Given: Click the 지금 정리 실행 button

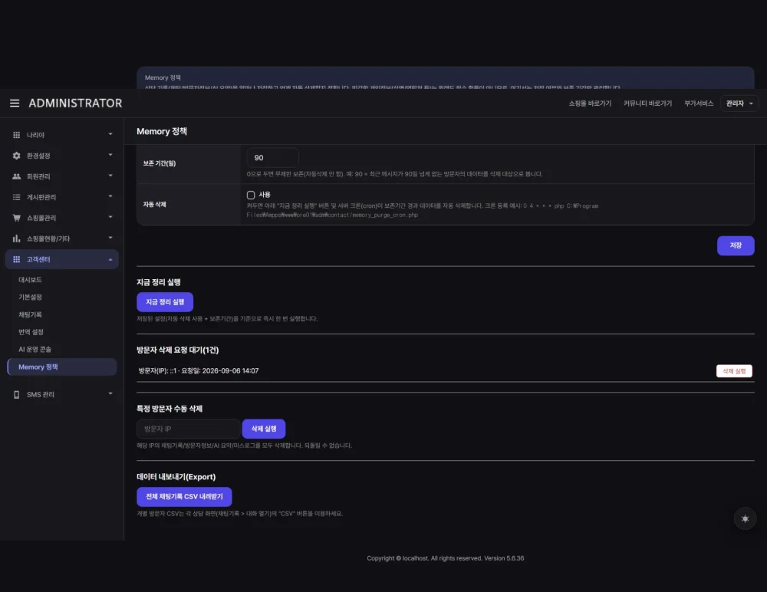Looking at the screenshot, I should pos(165,302).
